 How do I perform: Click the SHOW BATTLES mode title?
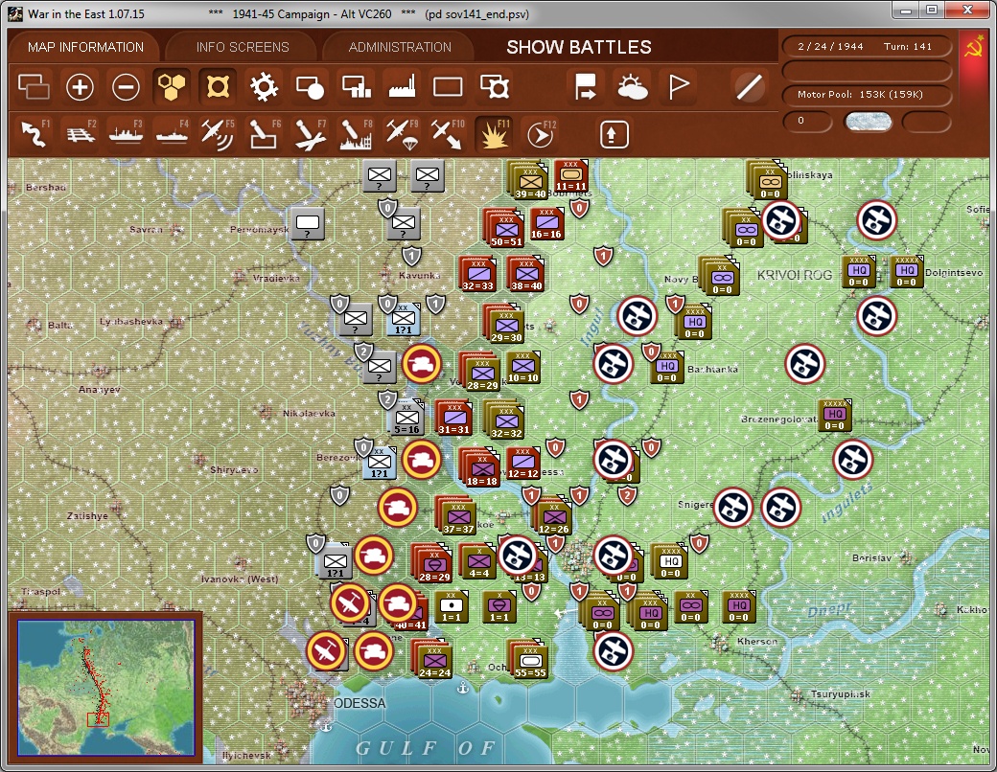tap(579, 47)
